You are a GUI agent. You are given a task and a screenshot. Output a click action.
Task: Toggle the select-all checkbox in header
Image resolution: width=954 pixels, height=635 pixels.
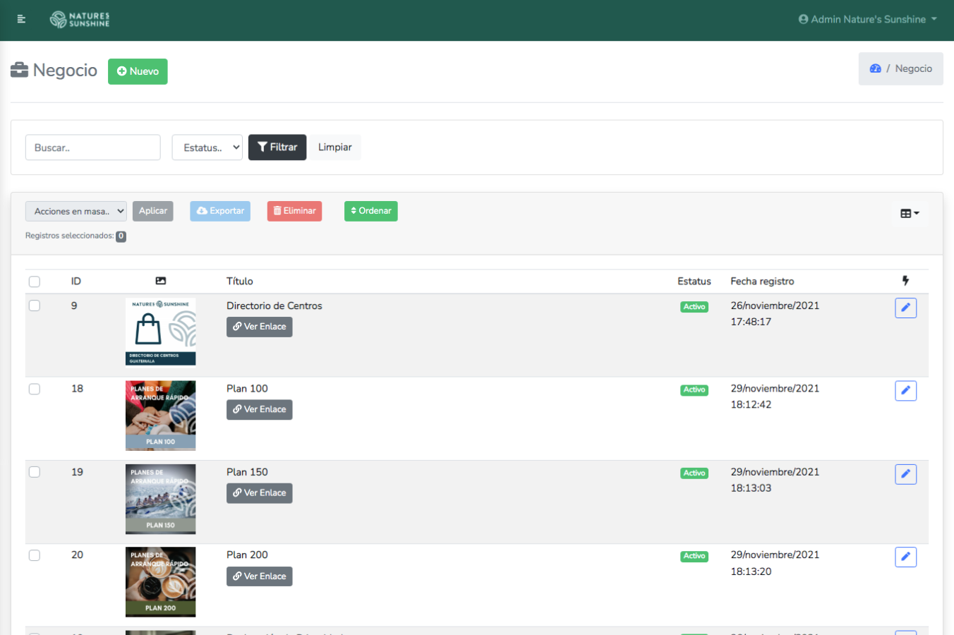click(x=35, y=282)
